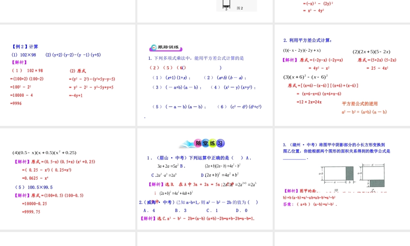Click the arrow symbol inside the 跟踪训练 badge

click(x=154, y=47)
